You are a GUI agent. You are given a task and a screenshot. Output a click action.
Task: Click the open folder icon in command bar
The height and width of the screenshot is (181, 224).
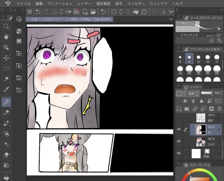pos(93,12)
